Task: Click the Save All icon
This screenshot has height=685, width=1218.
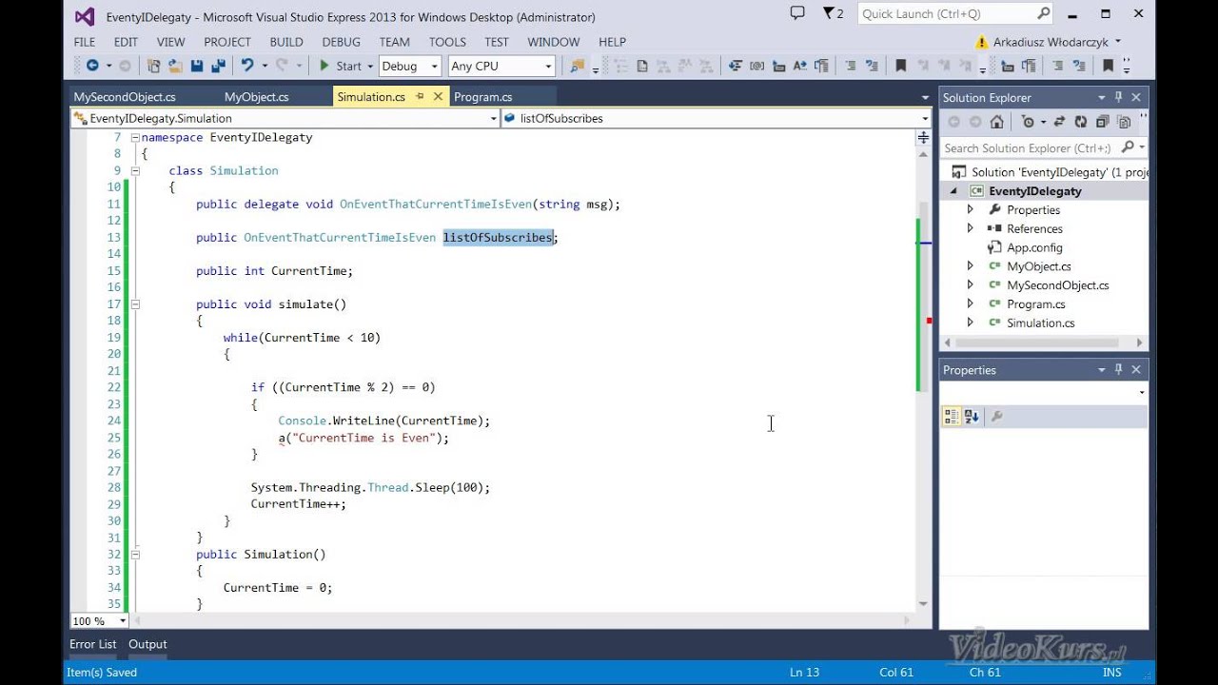Action: pos(218,66)
